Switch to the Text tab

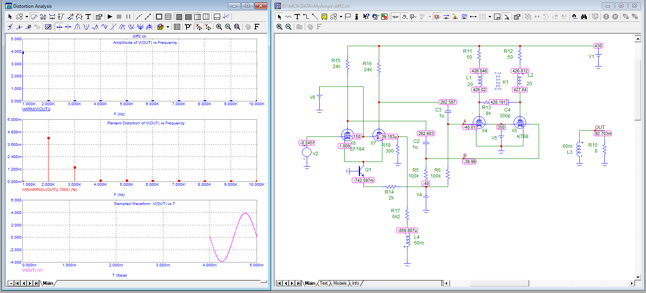tap(324, 283)
